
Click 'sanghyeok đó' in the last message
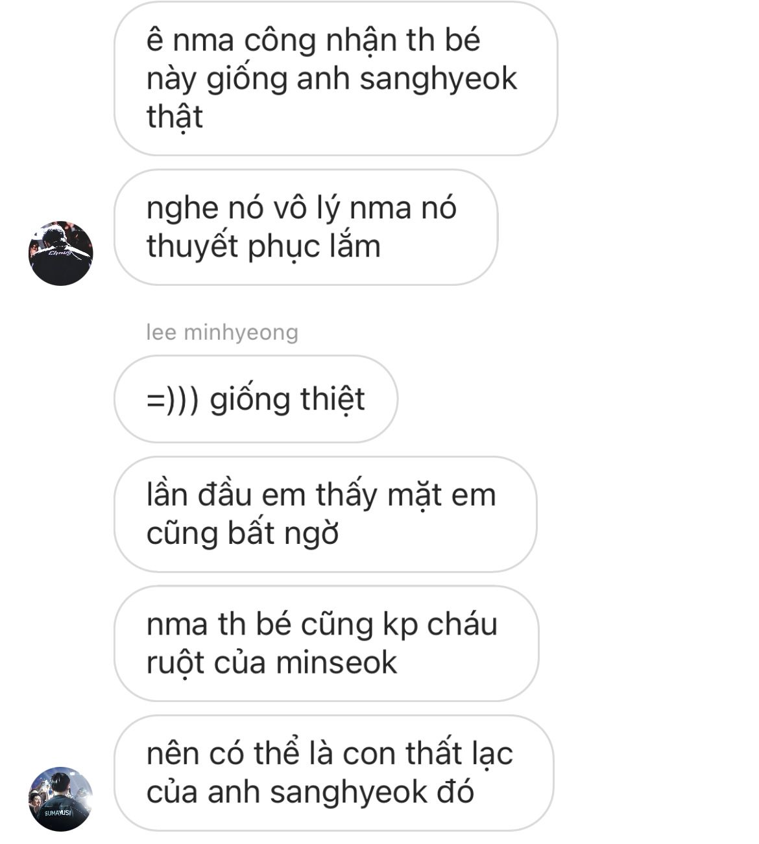pyautogui.click(x=372, y=792)
